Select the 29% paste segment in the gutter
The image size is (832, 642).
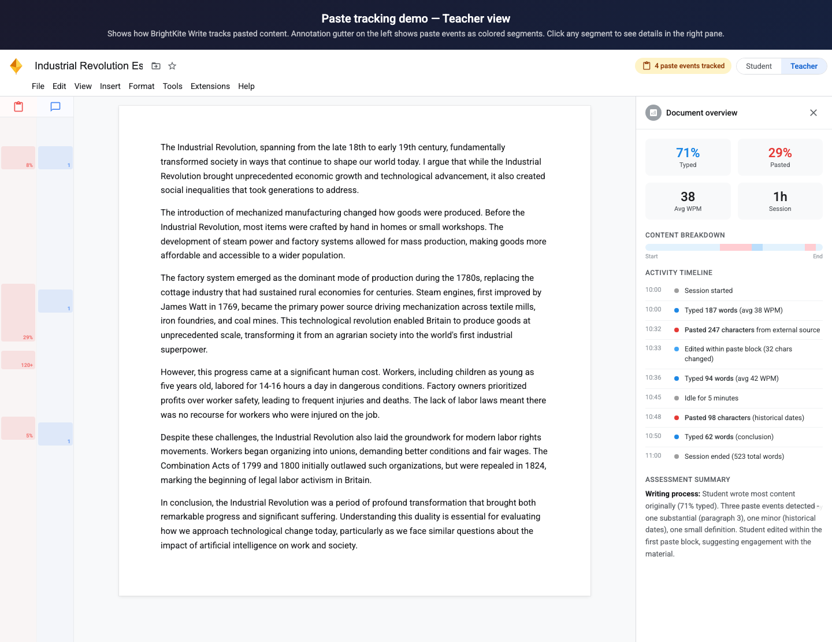click(x=18, y=312)
